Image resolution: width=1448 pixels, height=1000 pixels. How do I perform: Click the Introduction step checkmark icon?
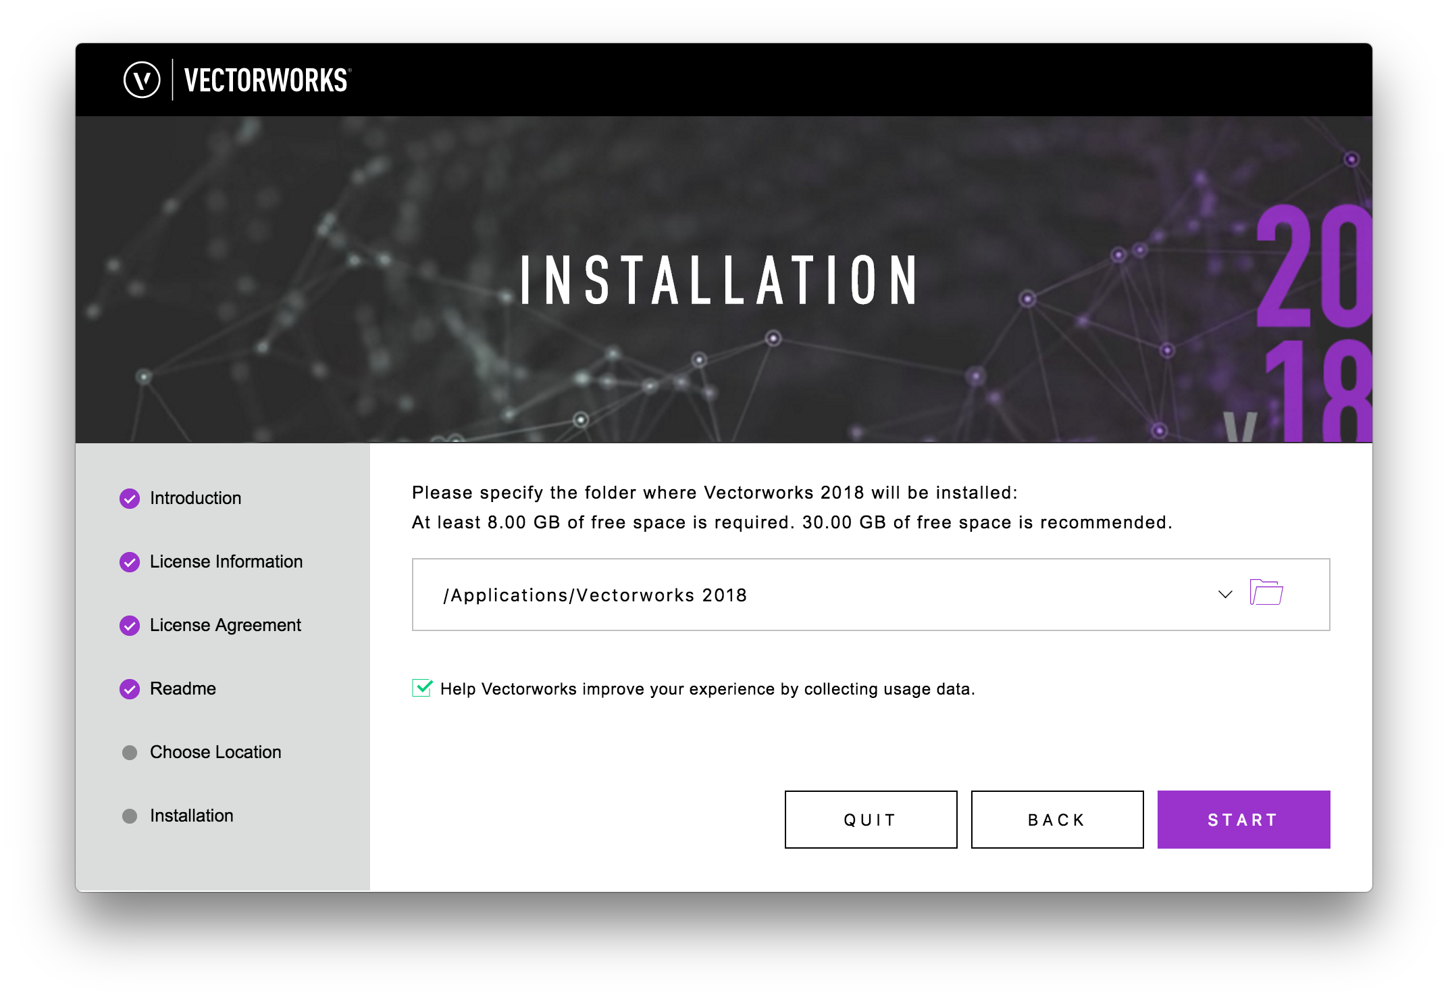(x=130, y=499)
